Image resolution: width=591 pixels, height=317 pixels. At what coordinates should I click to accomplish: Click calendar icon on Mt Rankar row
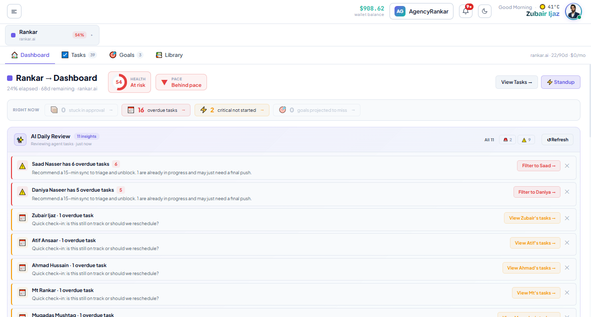click(x=22, y=293)
